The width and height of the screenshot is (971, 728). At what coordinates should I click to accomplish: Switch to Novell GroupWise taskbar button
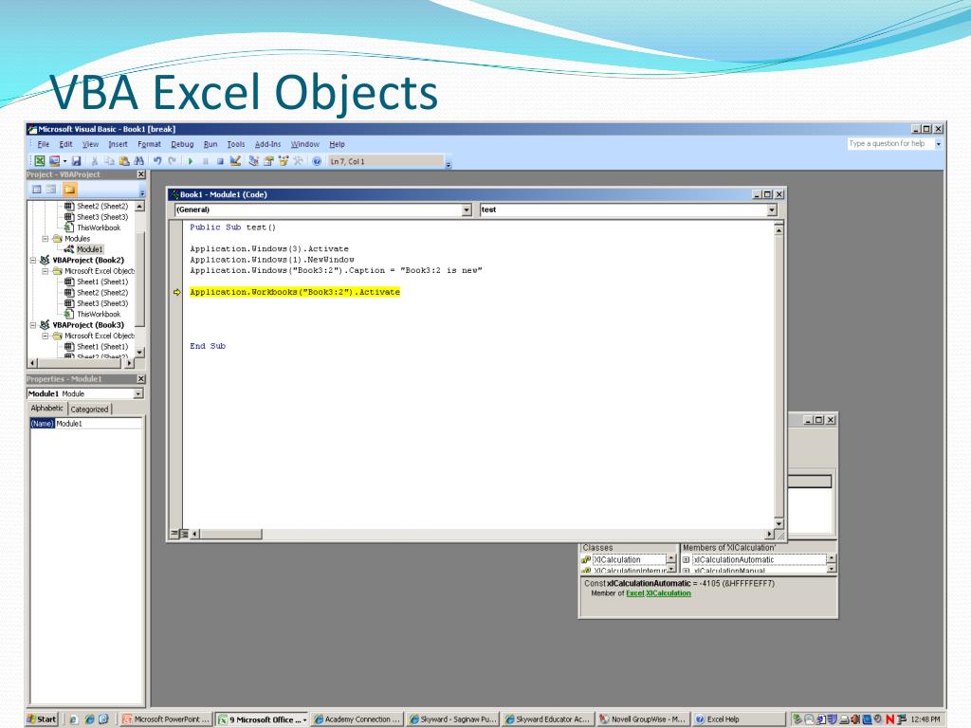(643, 719)
